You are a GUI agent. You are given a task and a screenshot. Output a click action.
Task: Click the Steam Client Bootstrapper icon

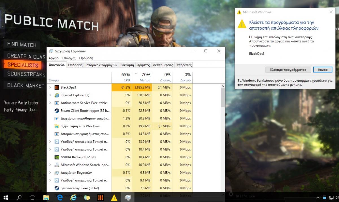pyautogui.click(x=56, y=111)
